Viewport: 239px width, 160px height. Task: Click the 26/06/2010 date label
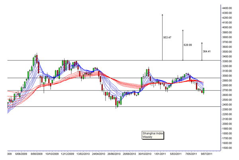click(x=114, y=154)
